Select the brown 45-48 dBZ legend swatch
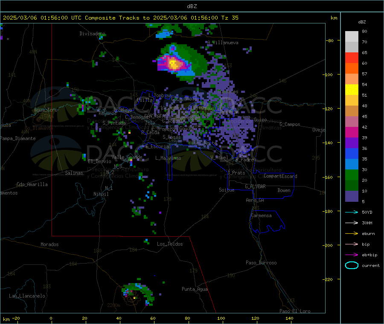384x324 pixels. 352,111
